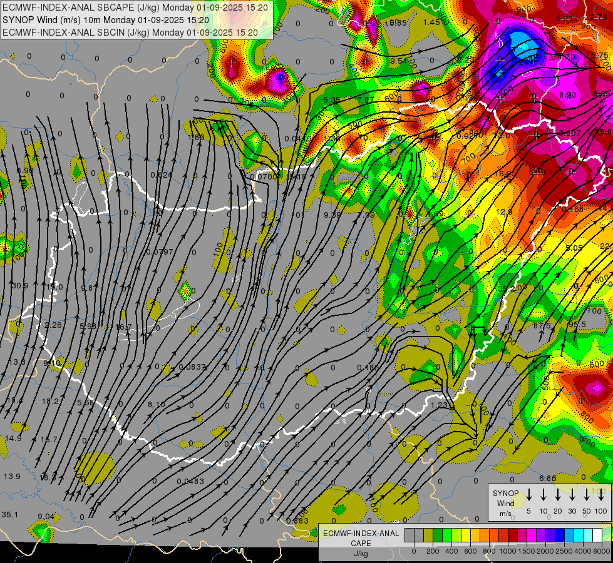The height and width of the screenshot is (563, 613).
Task: Click the map value 0.0797
Action: click(x=160, y=251)
